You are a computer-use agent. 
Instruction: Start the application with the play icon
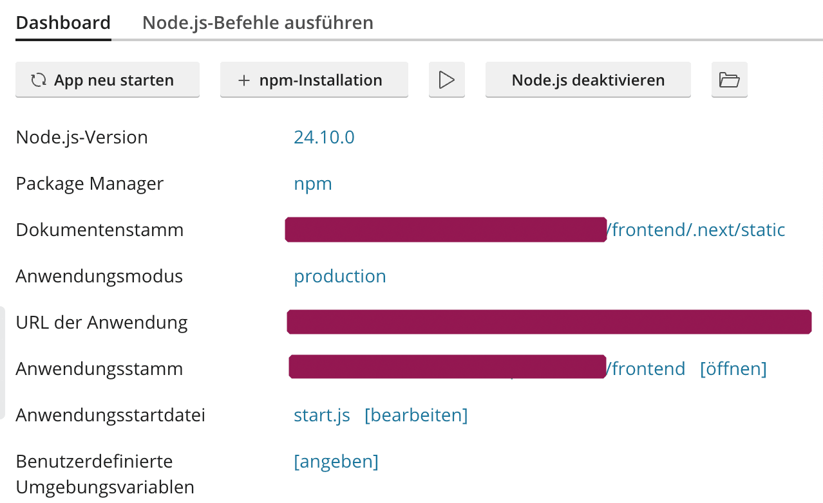446,80
